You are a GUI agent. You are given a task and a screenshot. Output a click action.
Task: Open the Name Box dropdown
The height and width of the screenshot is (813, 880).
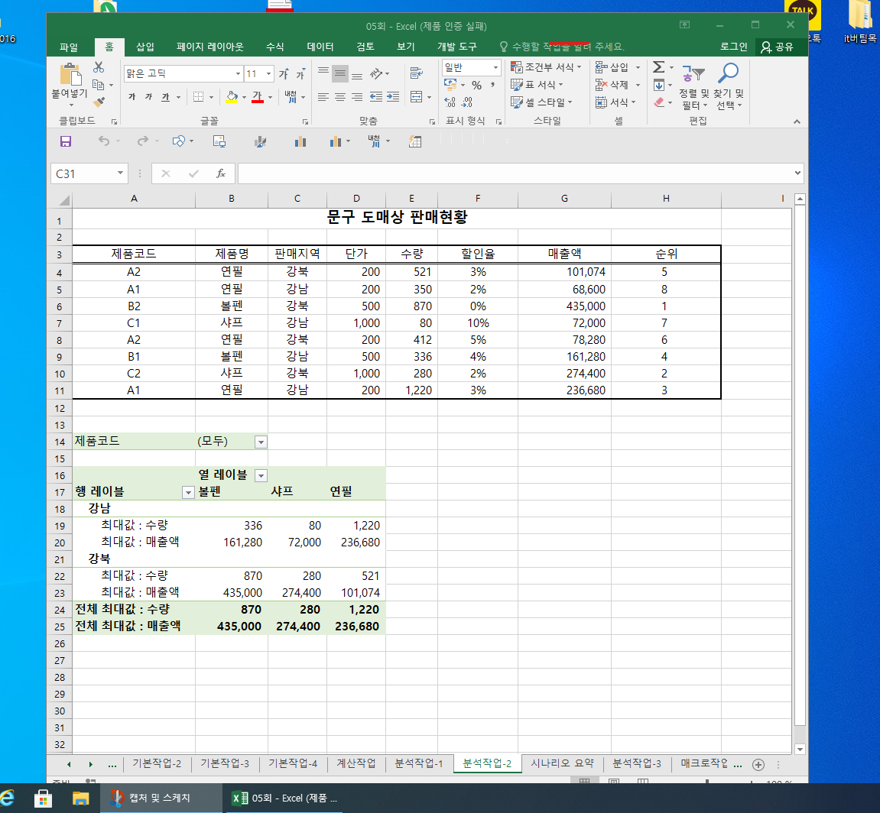pyautogui.click(x=120, y=173)
